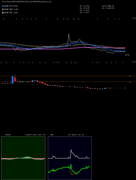Click the large blue candlestick bar

tap(13, 80)
